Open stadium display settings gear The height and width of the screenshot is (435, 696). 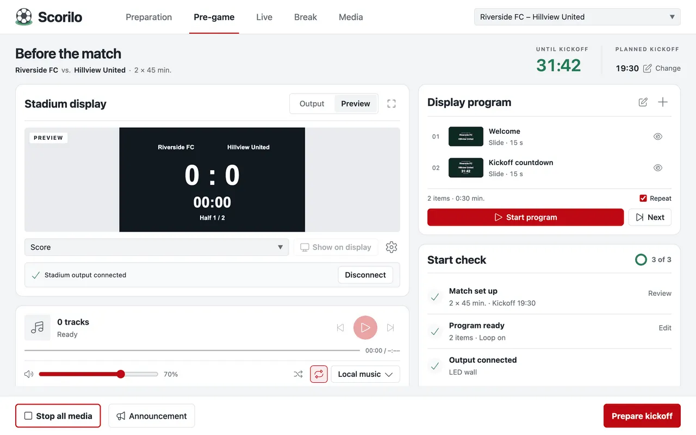click(x=391, y=247)
